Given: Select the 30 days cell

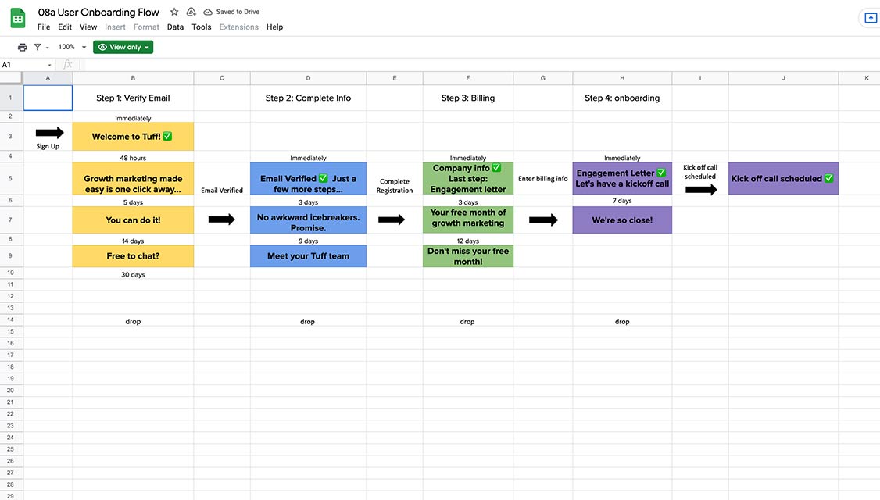Looking at the screenshot, I should click(133, 274).
